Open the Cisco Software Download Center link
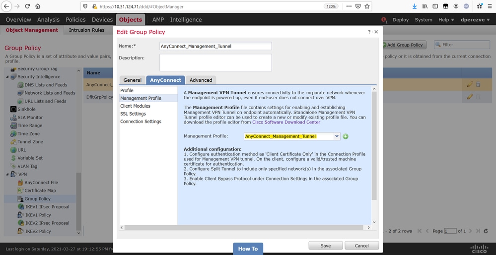The image size is (496, 255). click(x=286, y=122)
